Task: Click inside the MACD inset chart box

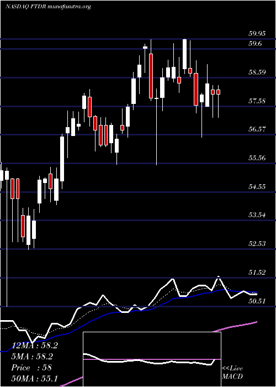Action: click(152, 359)
